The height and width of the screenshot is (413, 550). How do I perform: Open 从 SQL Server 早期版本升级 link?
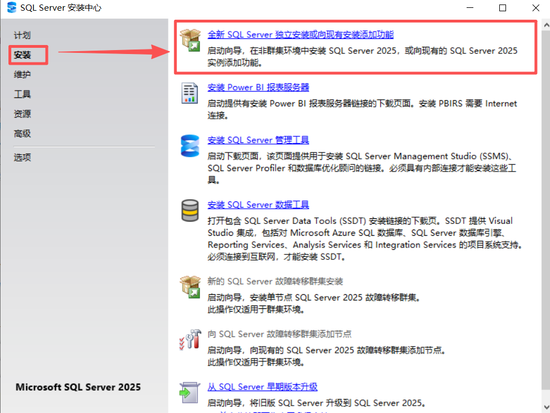[x=263, y=387]
